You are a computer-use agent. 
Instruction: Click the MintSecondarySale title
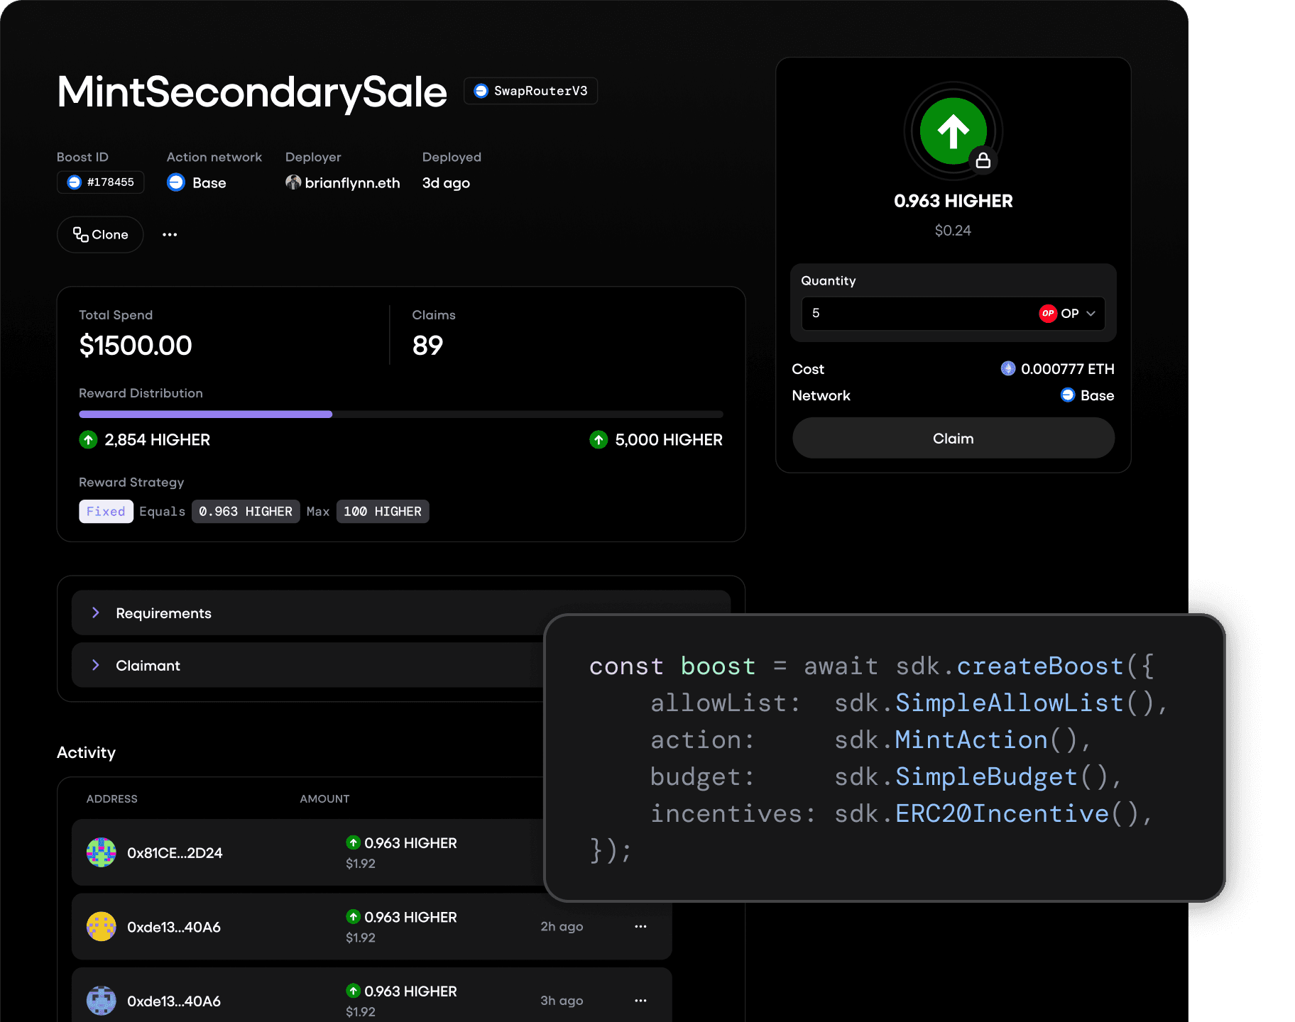coord(252,92)
